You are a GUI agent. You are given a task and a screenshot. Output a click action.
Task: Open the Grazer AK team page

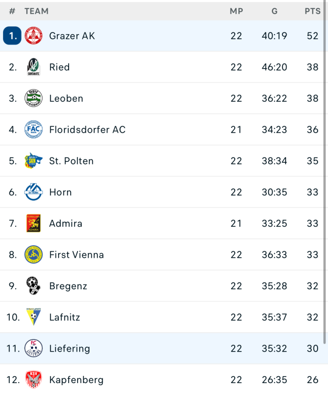(72, 36)
